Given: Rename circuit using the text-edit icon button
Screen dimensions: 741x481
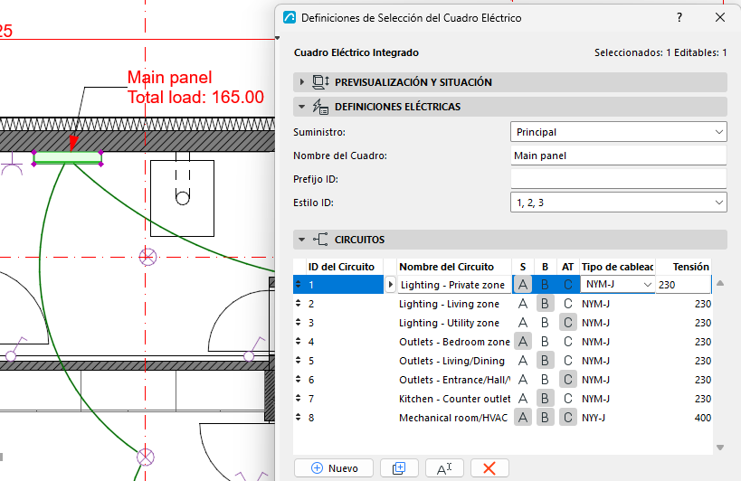Looking at the screenshot, I should pos(444,467).
